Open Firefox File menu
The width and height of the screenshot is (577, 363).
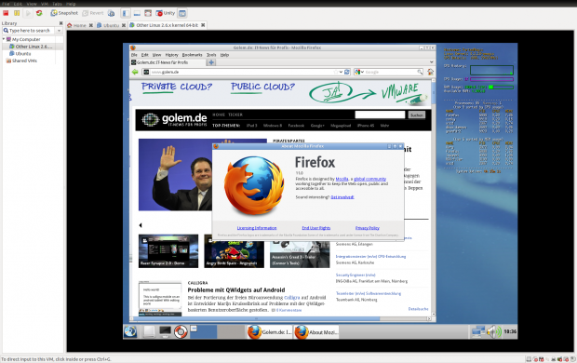click(134, 55)
